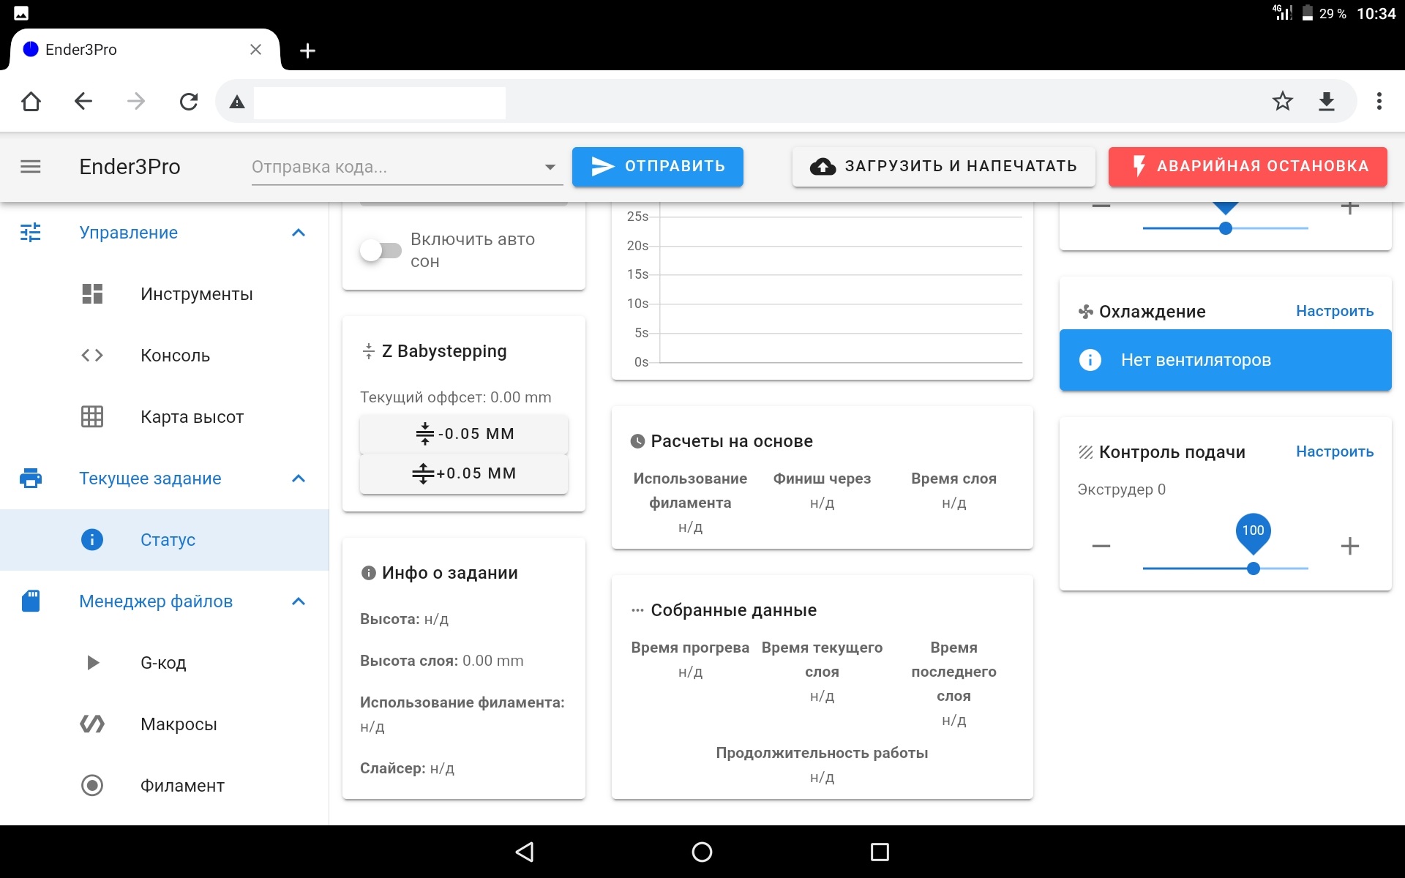Click Настроить link for Охлаждение
Viewport: 1405px width, 878px height.
point(1334,311)
